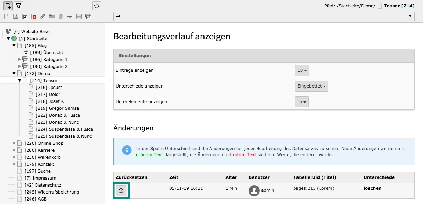Click the return arrow back button

point(117,16)
